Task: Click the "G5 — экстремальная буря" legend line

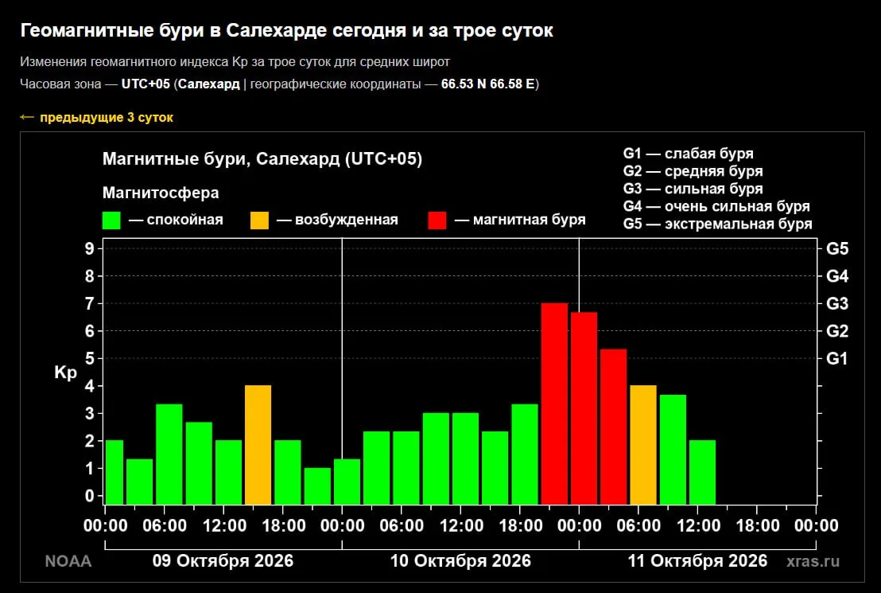Action: point(717,224)
